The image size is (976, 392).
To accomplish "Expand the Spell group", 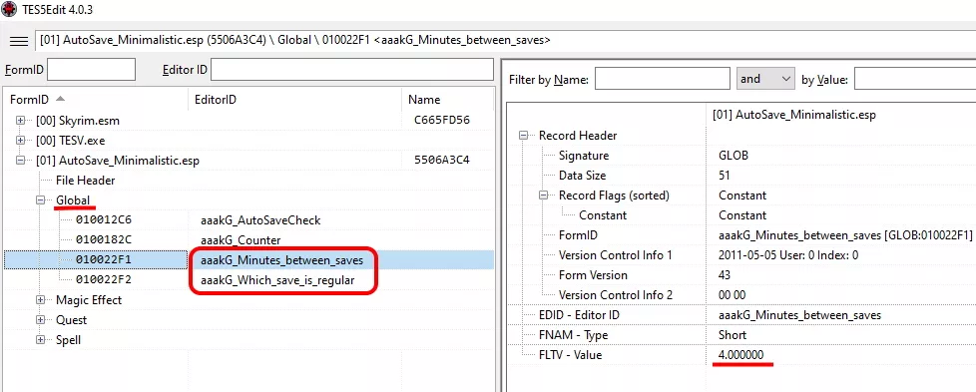I will pos(41,340).
